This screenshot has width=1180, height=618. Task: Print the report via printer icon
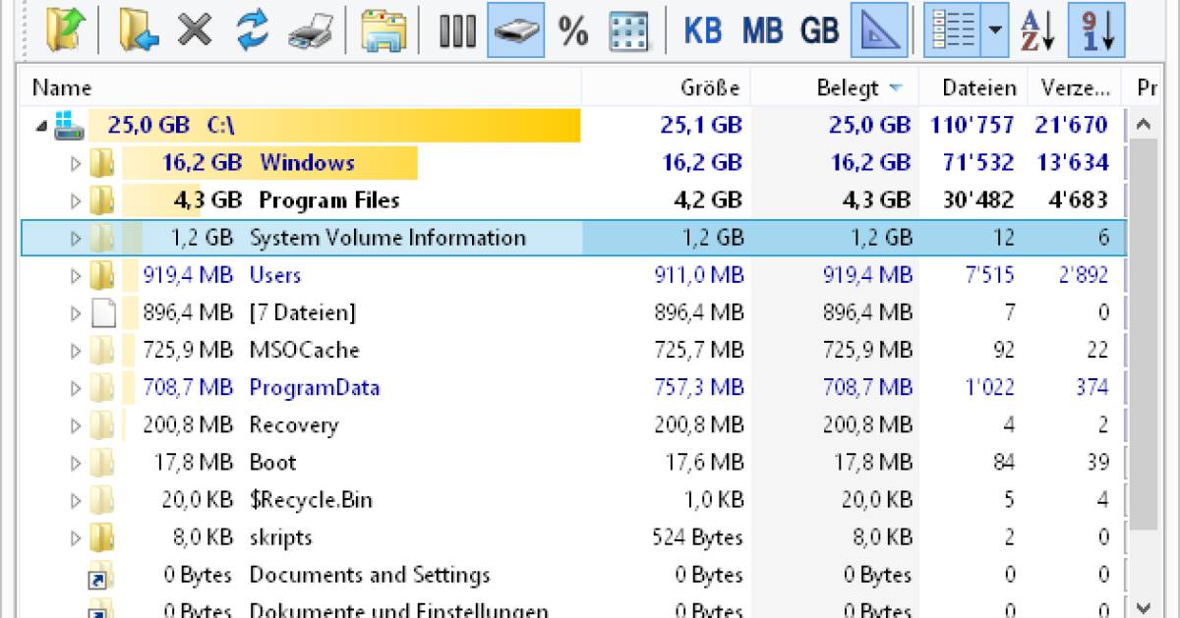(x=312, y=31)
